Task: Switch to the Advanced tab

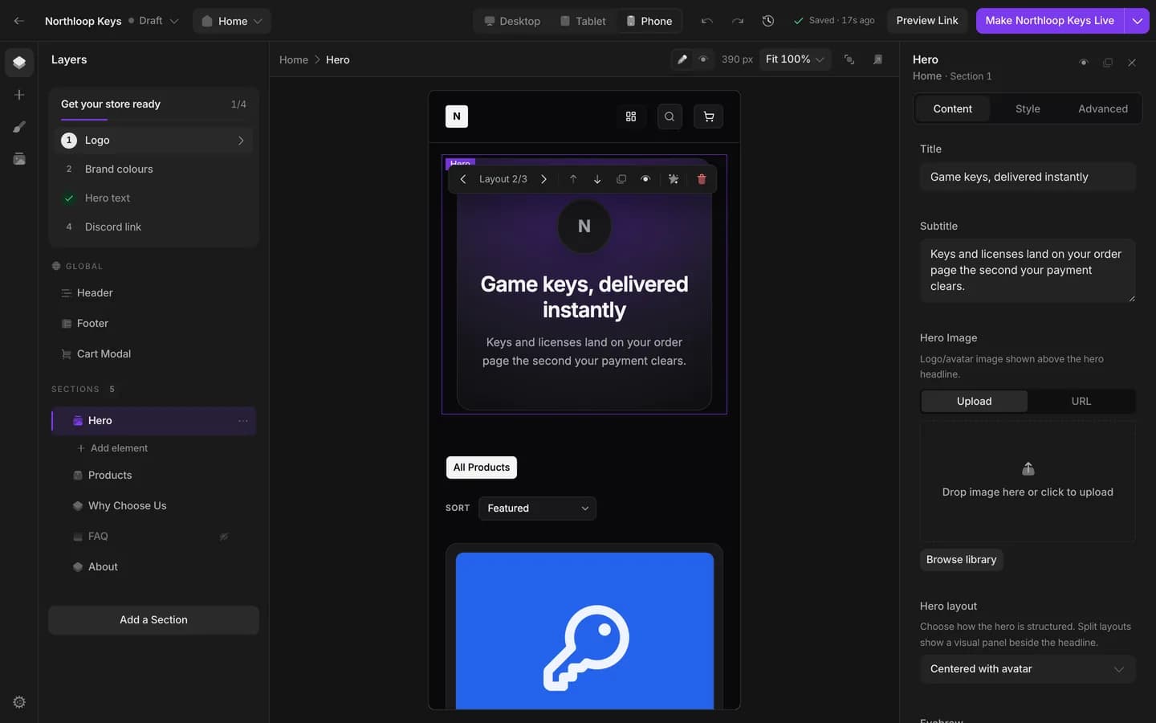Action: [x=1102, y=108]
